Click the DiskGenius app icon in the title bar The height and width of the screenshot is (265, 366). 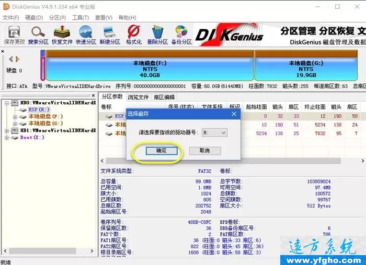(6, 6)
